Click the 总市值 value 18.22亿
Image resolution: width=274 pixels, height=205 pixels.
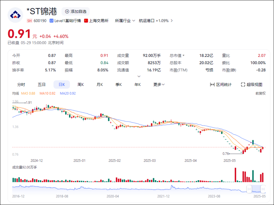pos(206,55)
